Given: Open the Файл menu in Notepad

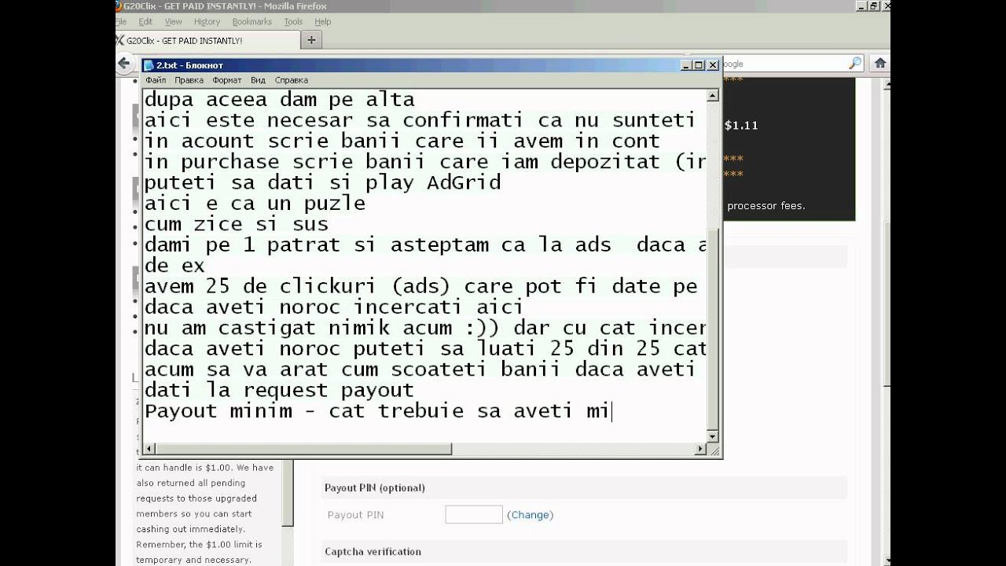Looking at the screenshot, I should click(156, 80).
